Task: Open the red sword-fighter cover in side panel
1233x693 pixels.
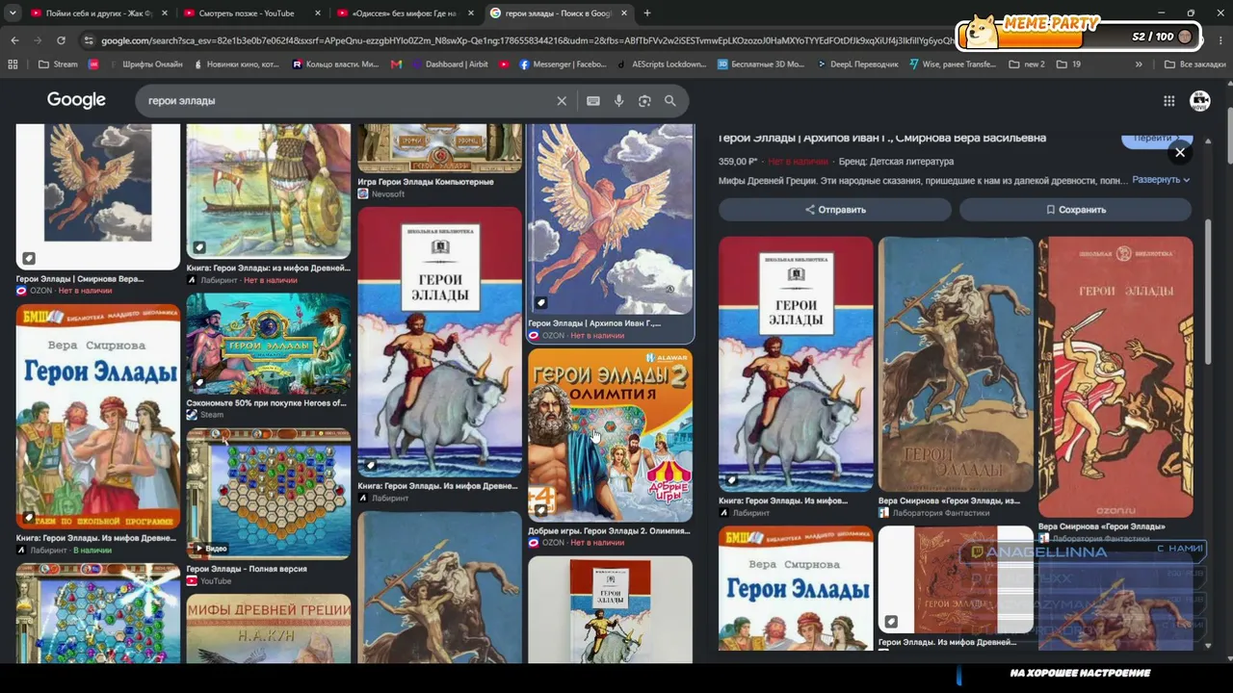Action: click(x=1115, y=377)
